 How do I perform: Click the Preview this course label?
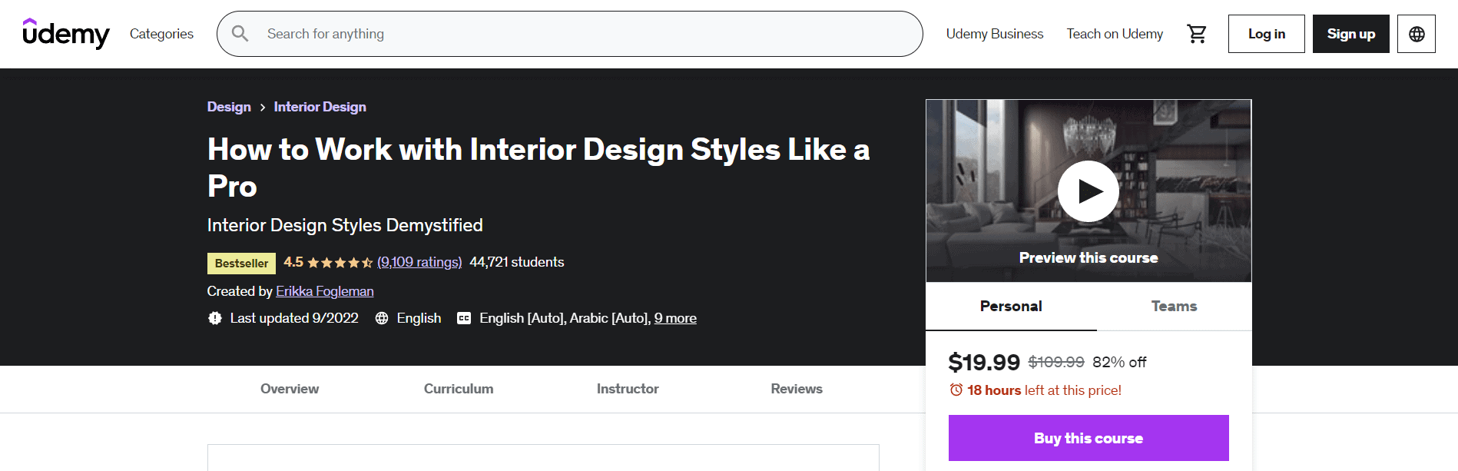click(1089, 258)
